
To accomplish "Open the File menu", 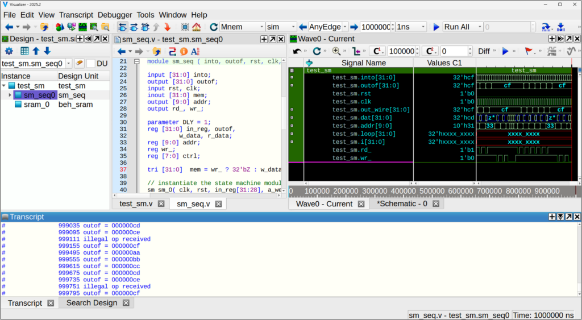I will pyautogui.click(x=9, y=15).
